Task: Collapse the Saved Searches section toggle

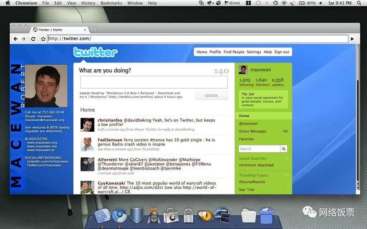Action: (286, 159)
